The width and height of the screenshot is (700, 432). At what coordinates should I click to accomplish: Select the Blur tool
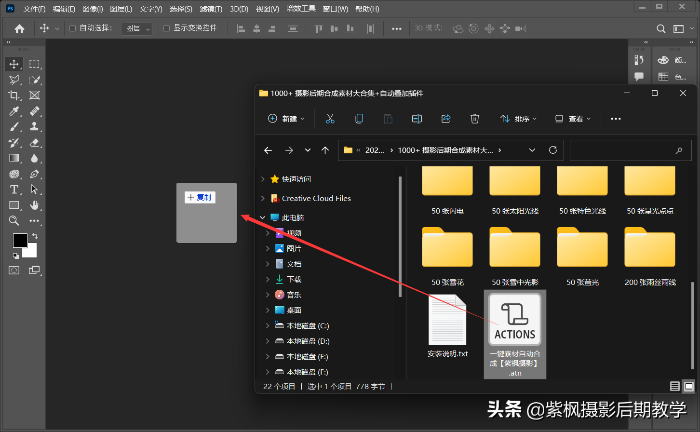(34, 158)
